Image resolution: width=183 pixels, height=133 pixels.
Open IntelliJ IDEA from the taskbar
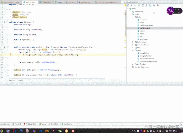pos(14,131)
